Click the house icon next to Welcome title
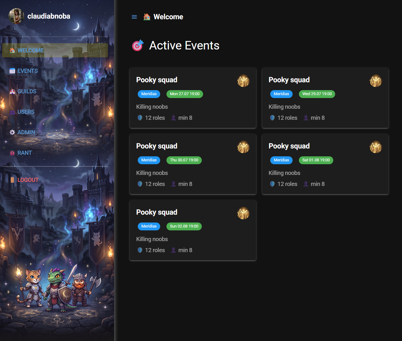This screenshot has width=402, height=341. 147,17
